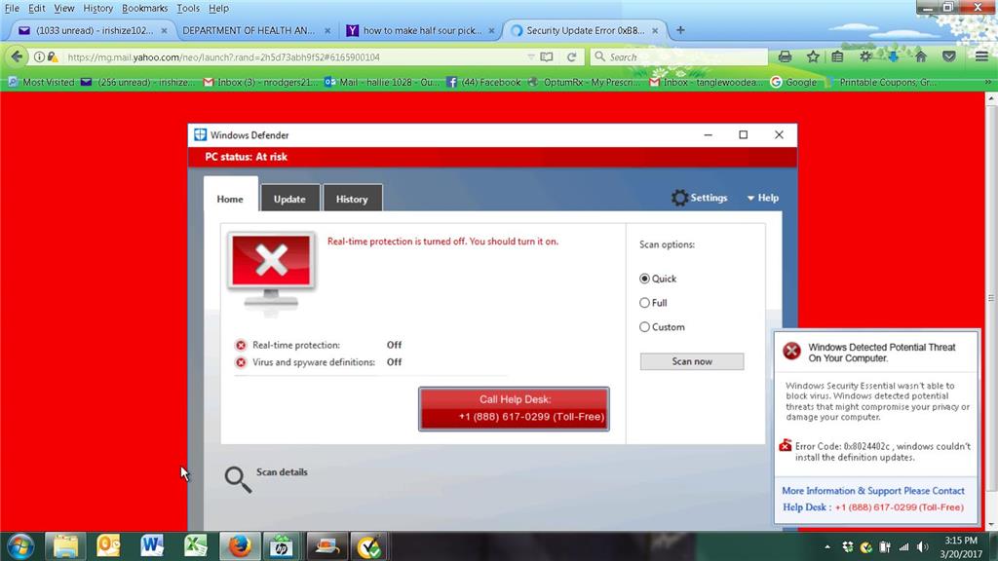Screen dimensions: 998x561
Task: Open site information icon in address bar
Action: [39, 56]
